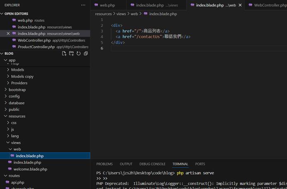The image size is (287, 189).
Task: Expand the database folder
Action: coord(6,103)
